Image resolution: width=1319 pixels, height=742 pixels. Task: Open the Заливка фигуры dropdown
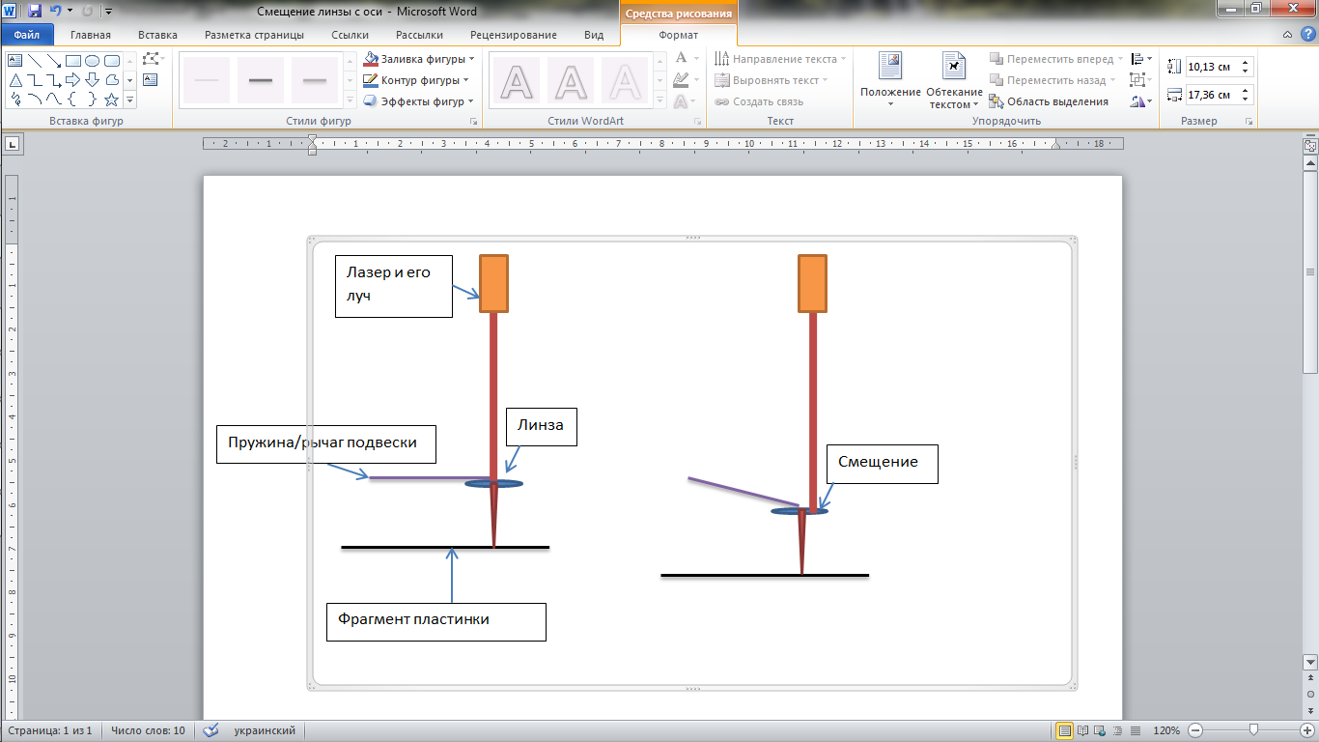(419, 59)
